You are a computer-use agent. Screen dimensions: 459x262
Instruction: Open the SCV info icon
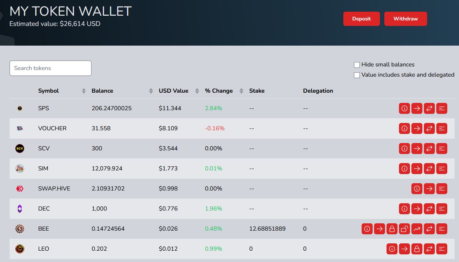click(404, 149)
